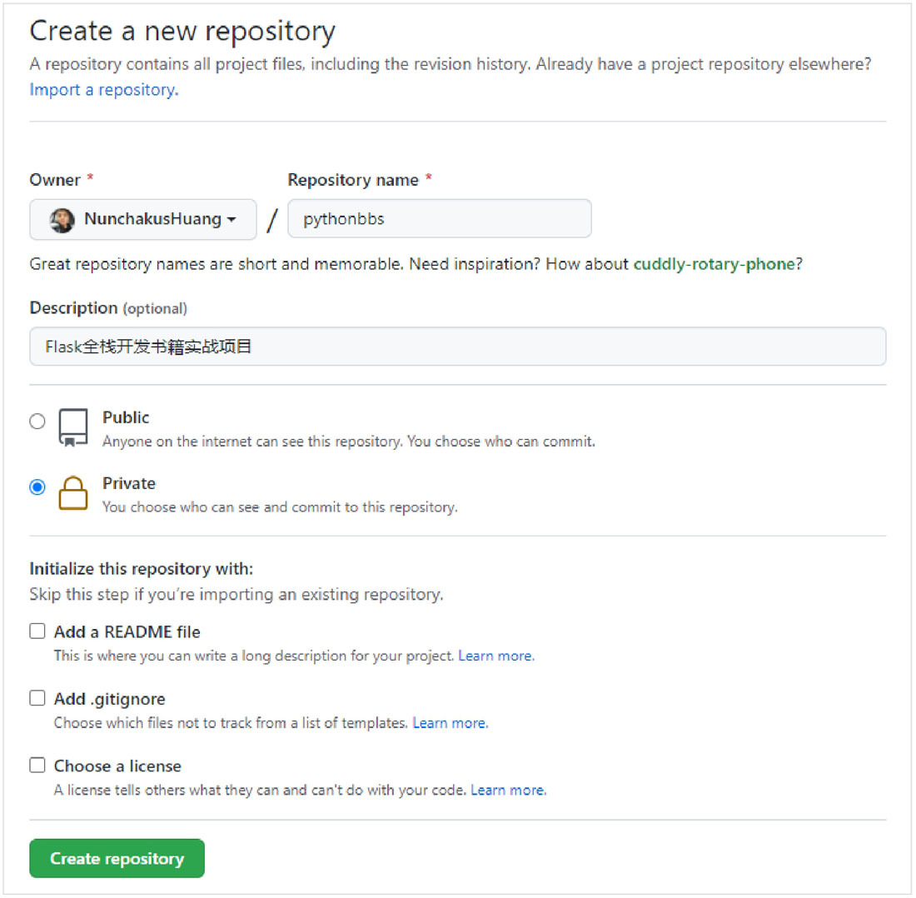Click the public repository book icon

point(73,427)
